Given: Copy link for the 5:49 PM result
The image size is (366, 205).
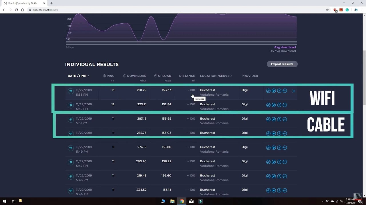Looking at the screenshot, I should (268, 148).
